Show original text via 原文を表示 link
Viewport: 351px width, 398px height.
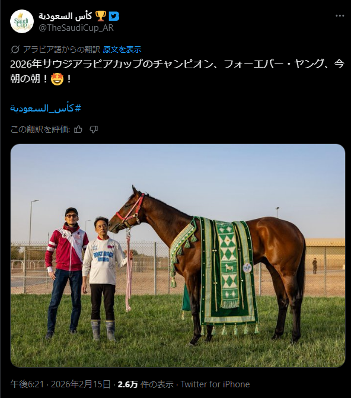pos(122,49)
